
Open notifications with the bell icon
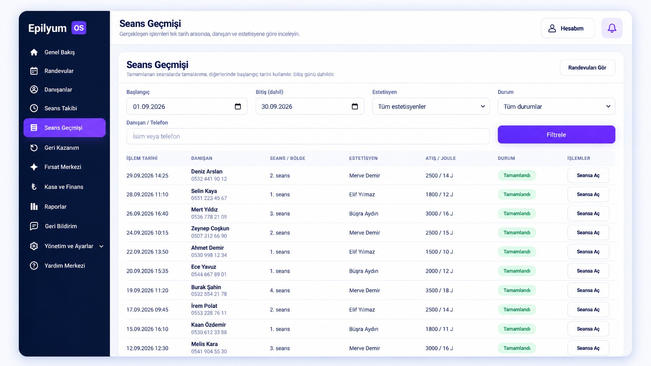pyautogui.click(x=612, y=28)
